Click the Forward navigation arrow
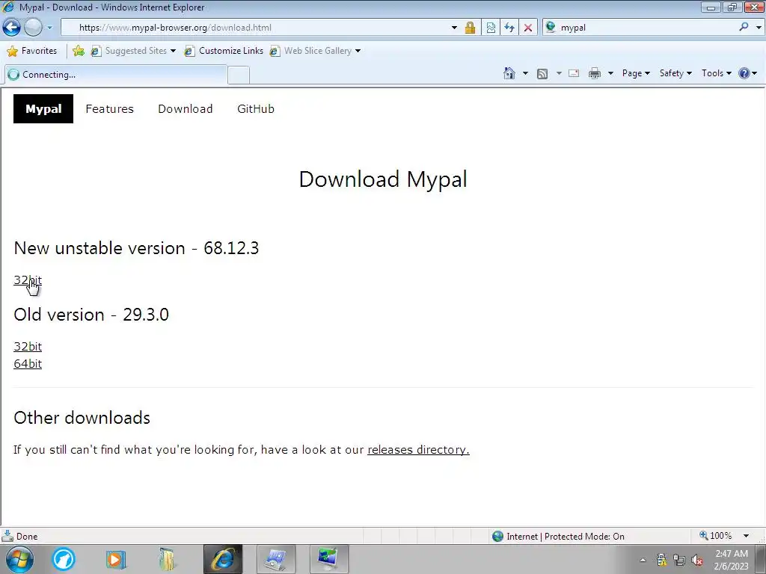Screen dimensions: 766x574 click(33, 28)
